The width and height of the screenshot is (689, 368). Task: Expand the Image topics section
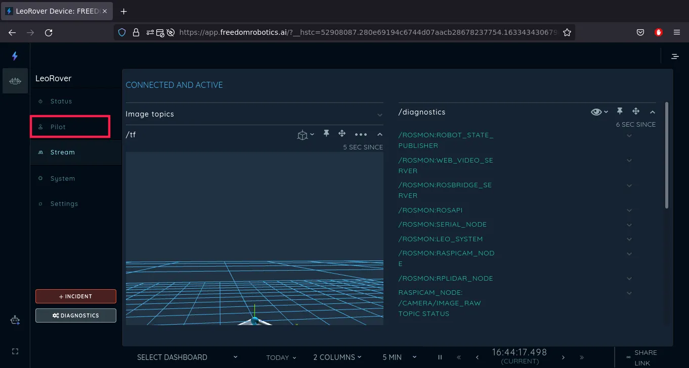tap(379, 115)
